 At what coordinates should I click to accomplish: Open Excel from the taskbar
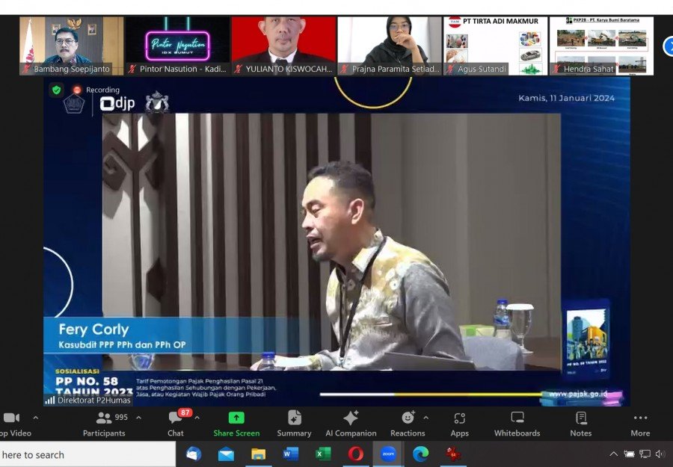[323, 454]
